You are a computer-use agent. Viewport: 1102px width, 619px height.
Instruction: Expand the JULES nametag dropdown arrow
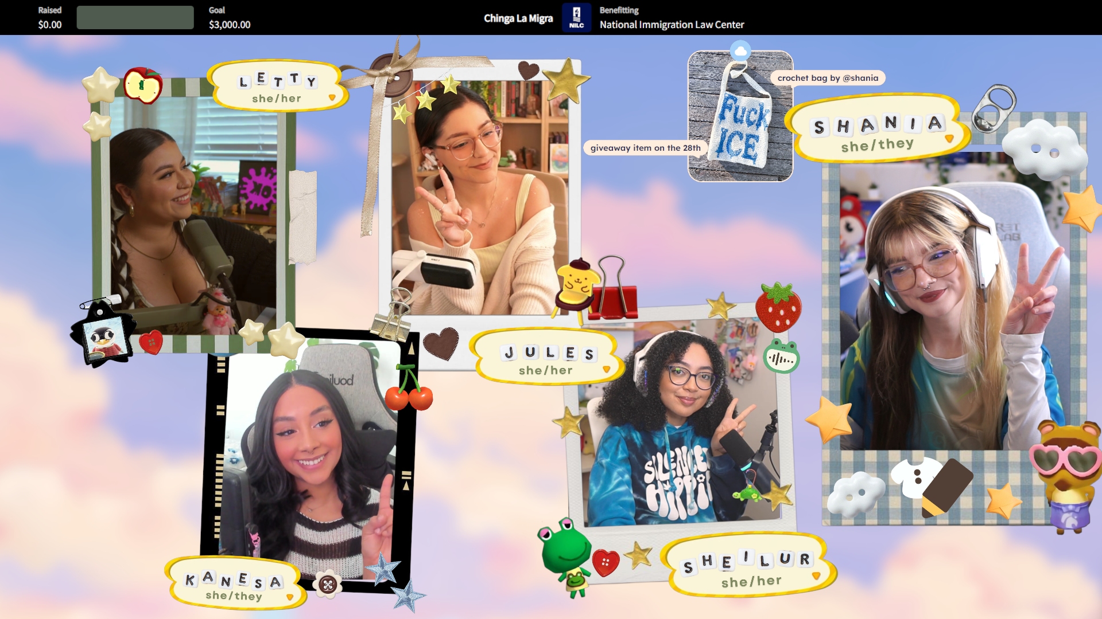coord(606,370)
